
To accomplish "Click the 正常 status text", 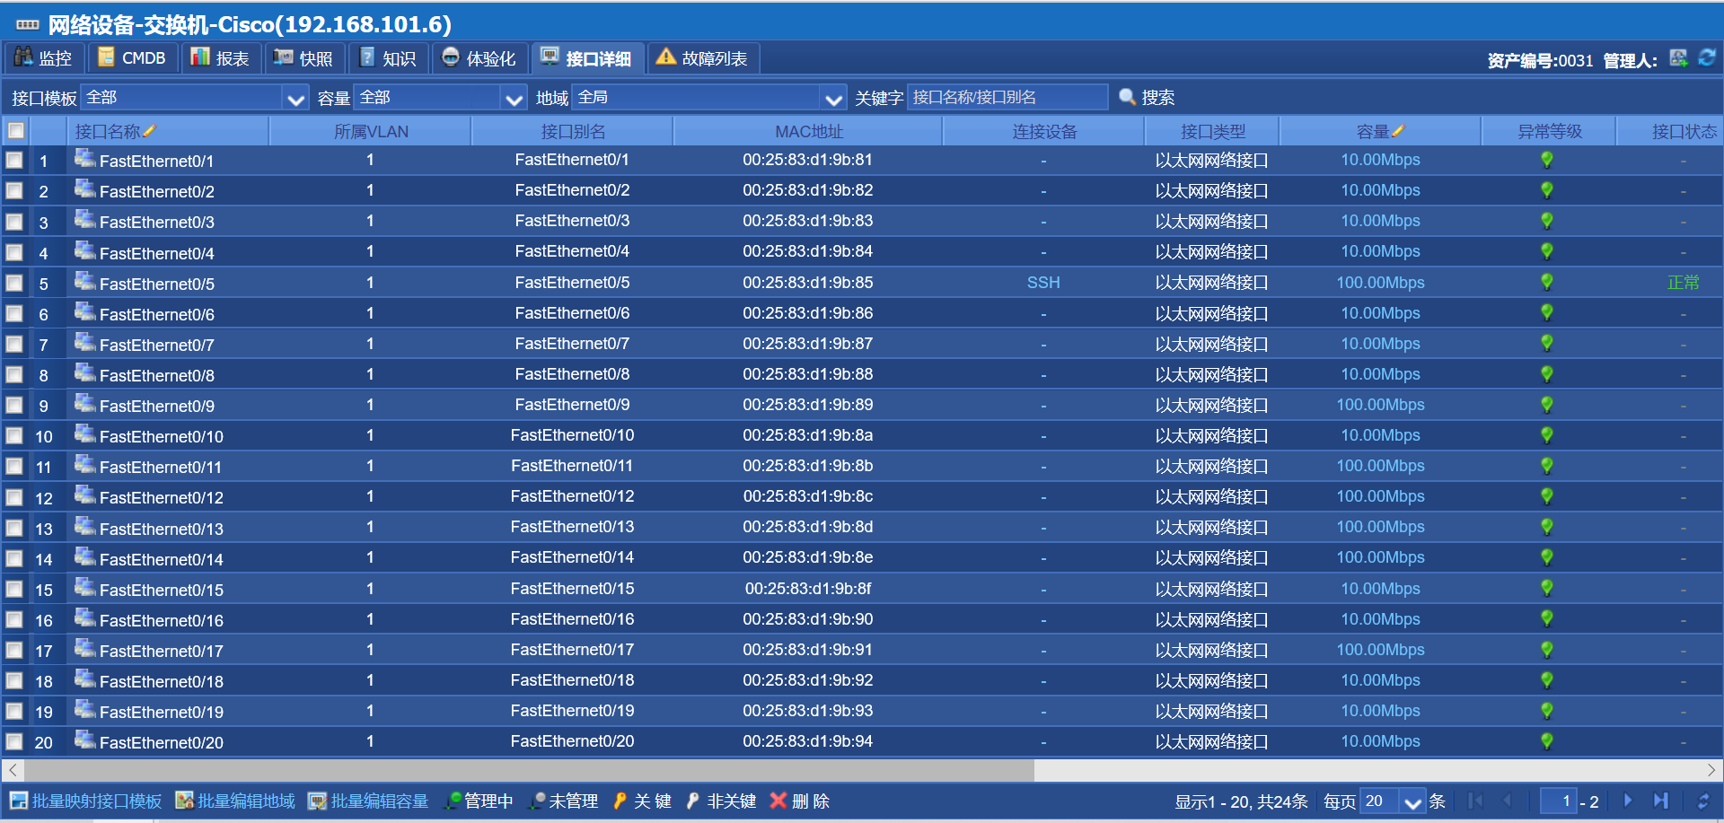I will coord(1683,283).
